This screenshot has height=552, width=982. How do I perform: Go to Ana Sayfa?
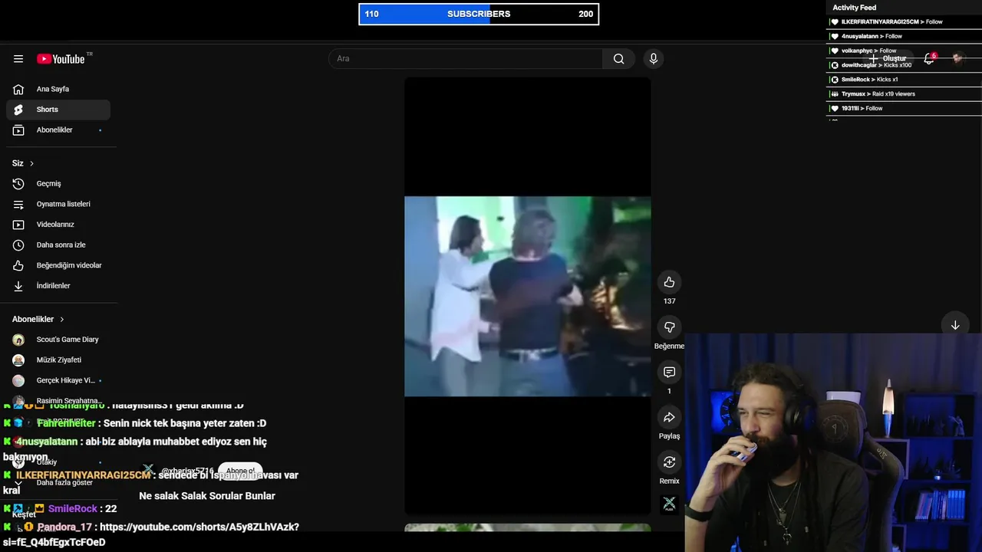coord(58,89)
